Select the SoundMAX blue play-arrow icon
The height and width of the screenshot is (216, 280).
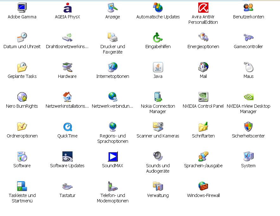click(112, 156)
